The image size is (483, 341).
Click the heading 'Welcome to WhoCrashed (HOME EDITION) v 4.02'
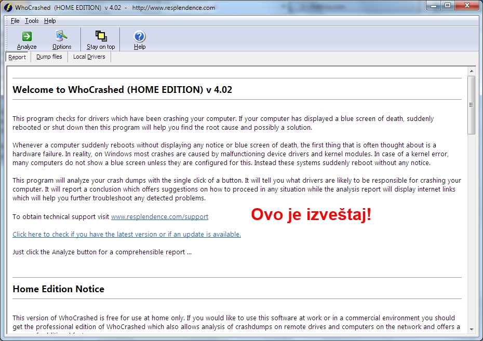[122, 90]
